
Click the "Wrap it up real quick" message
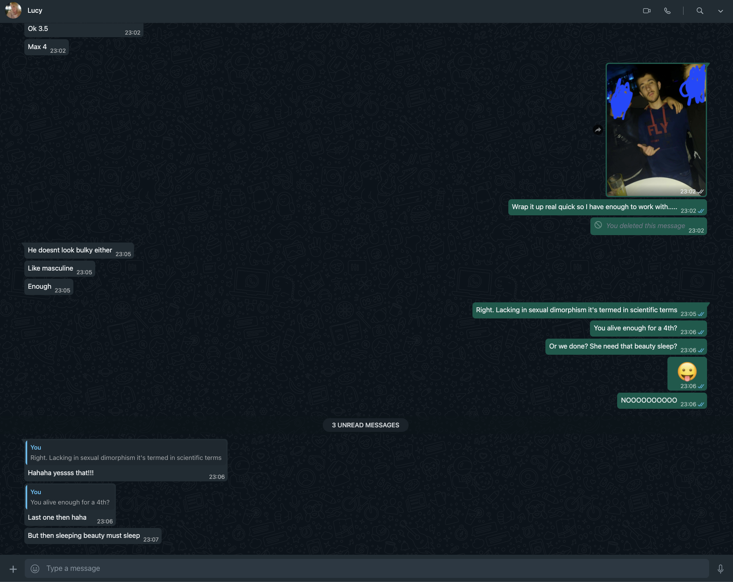(607, 207)
